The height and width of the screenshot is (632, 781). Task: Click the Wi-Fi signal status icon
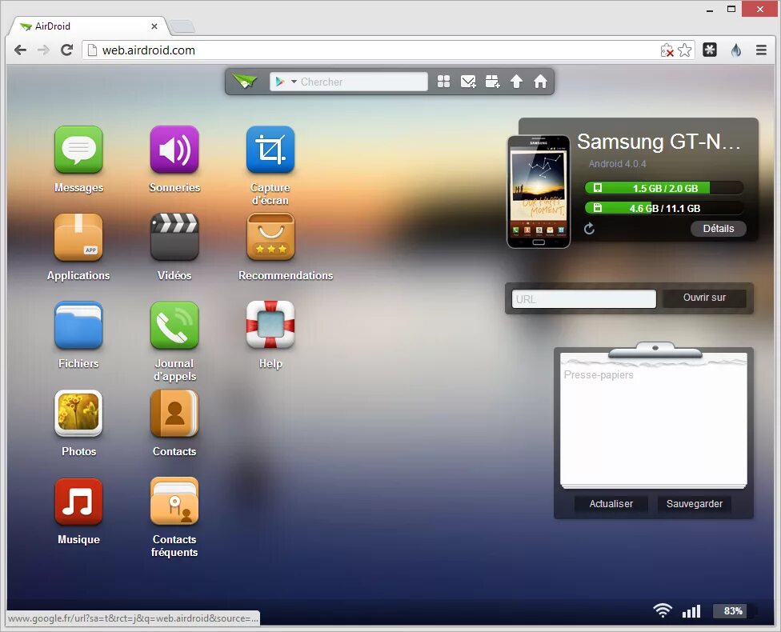663,610
